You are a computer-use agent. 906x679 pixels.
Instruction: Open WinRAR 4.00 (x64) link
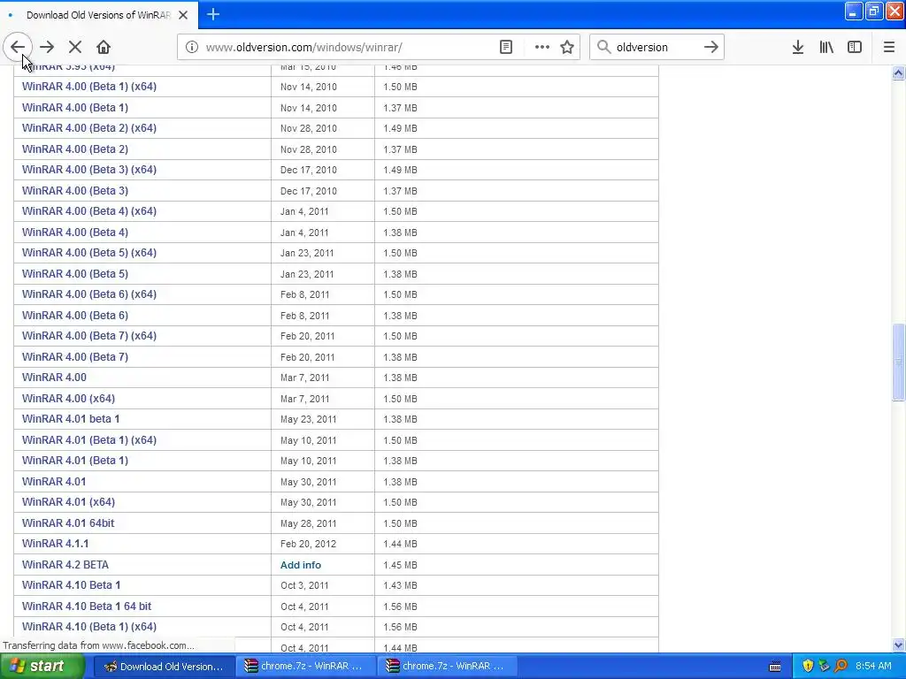pyautogui.click(x=68, y=399)
